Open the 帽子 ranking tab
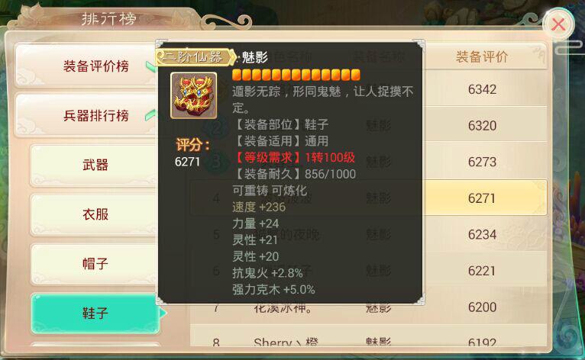Screen dimensions: 585x360 click(x=95, y=264)
